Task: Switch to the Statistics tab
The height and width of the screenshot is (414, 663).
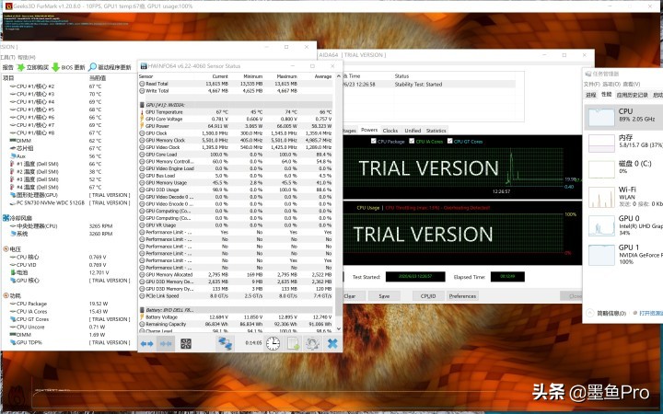Action: point(436,131)
